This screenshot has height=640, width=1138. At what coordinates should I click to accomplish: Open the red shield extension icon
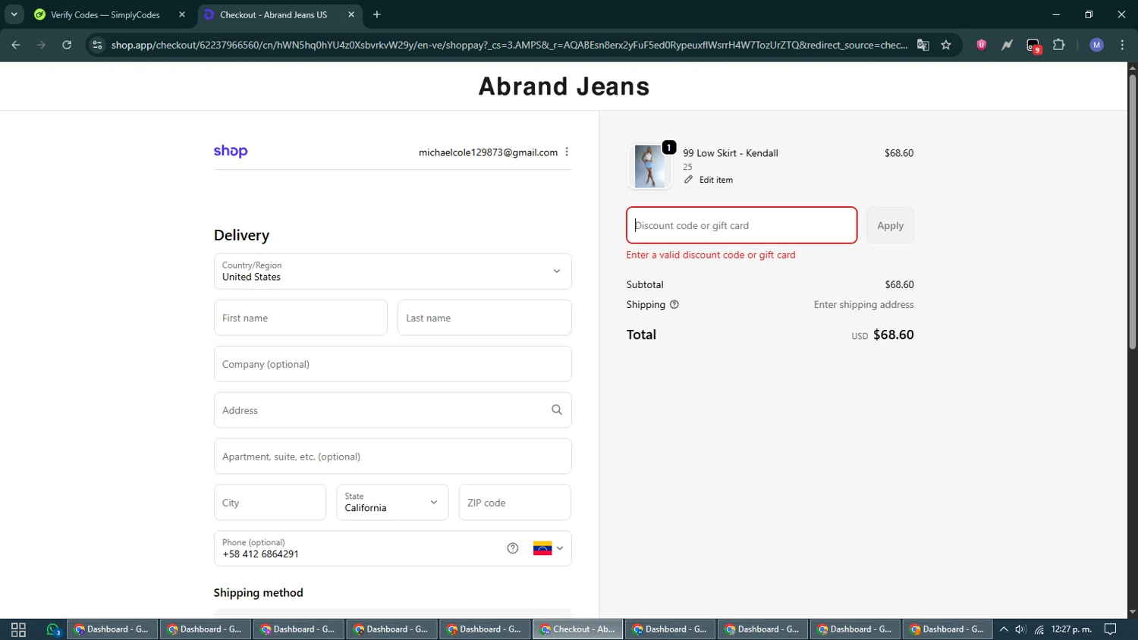point(981,45)
